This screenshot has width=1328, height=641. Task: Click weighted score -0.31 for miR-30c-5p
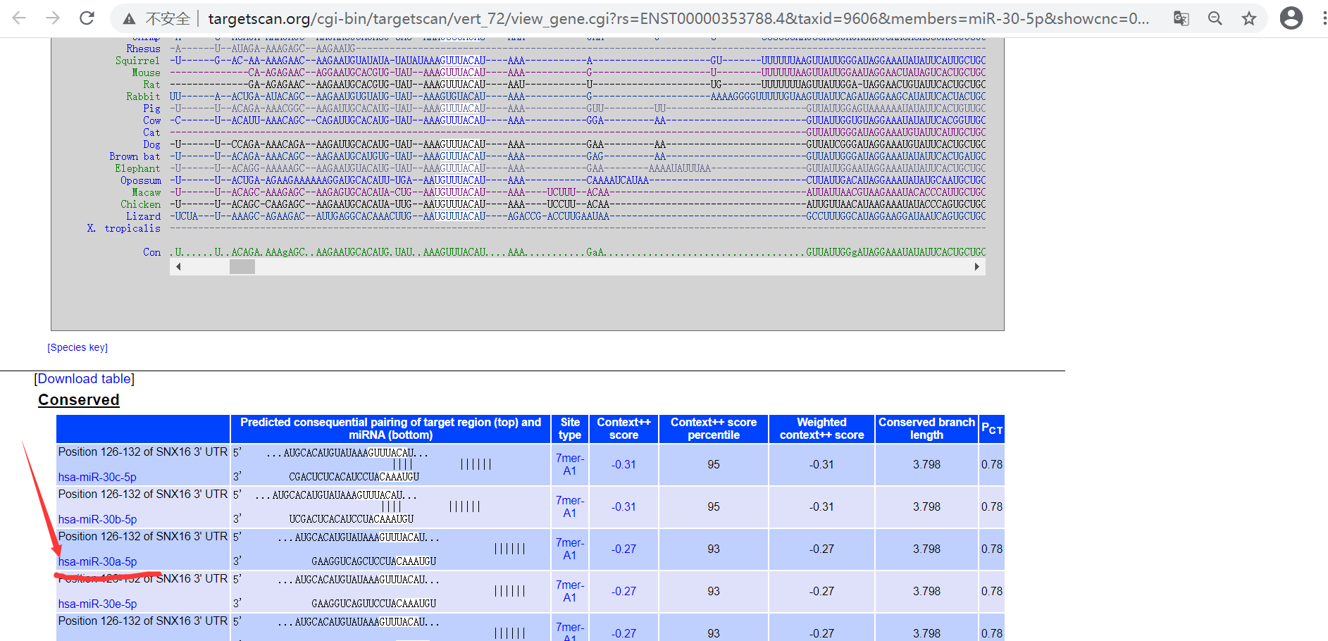point(821,465)
